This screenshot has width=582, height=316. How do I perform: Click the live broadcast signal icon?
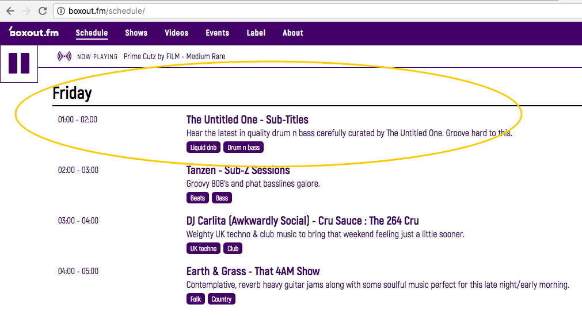[64, 56]
